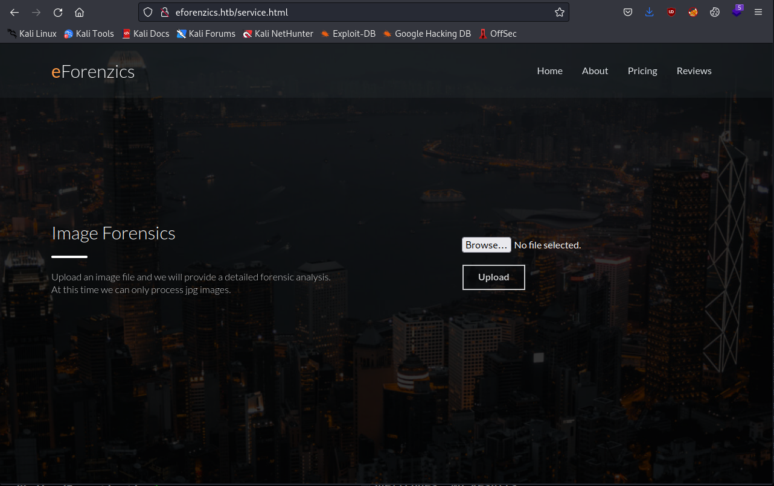The image size is (774, 486).
Task: Open the Downloads panel
Action: (x=649, y=12)
